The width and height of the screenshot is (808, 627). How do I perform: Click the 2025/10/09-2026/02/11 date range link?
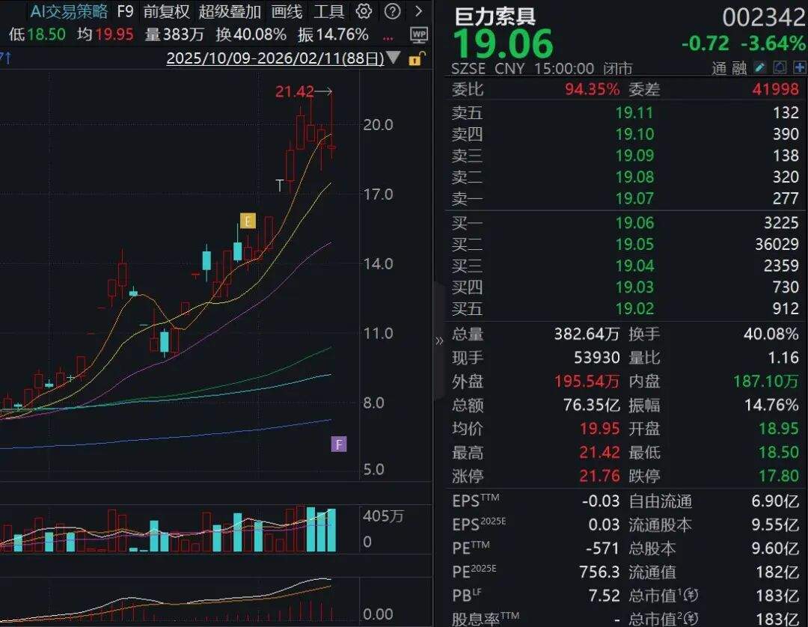tap(276, 58)
